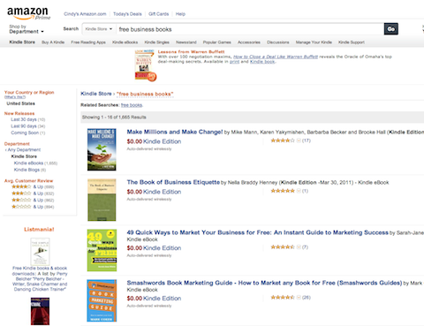
Task: Click star rating for Smashwords guide
Action: (283, 298)
